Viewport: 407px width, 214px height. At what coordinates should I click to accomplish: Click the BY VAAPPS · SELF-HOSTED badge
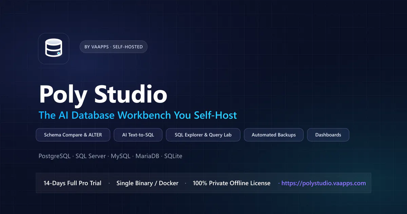click(114, 47)
